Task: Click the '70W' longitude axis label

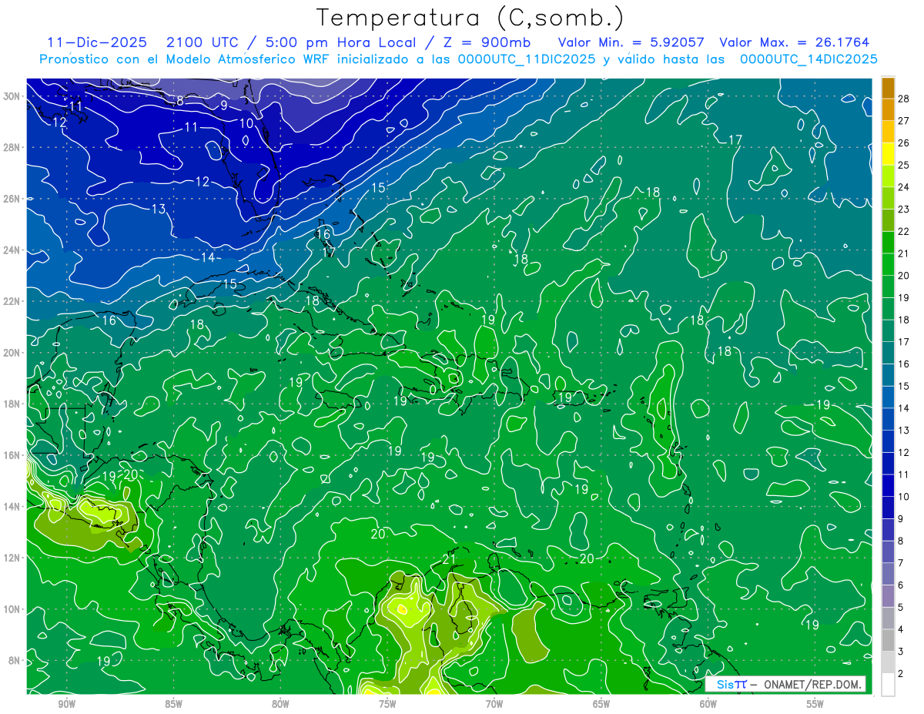Action: [x=494, y=704]
